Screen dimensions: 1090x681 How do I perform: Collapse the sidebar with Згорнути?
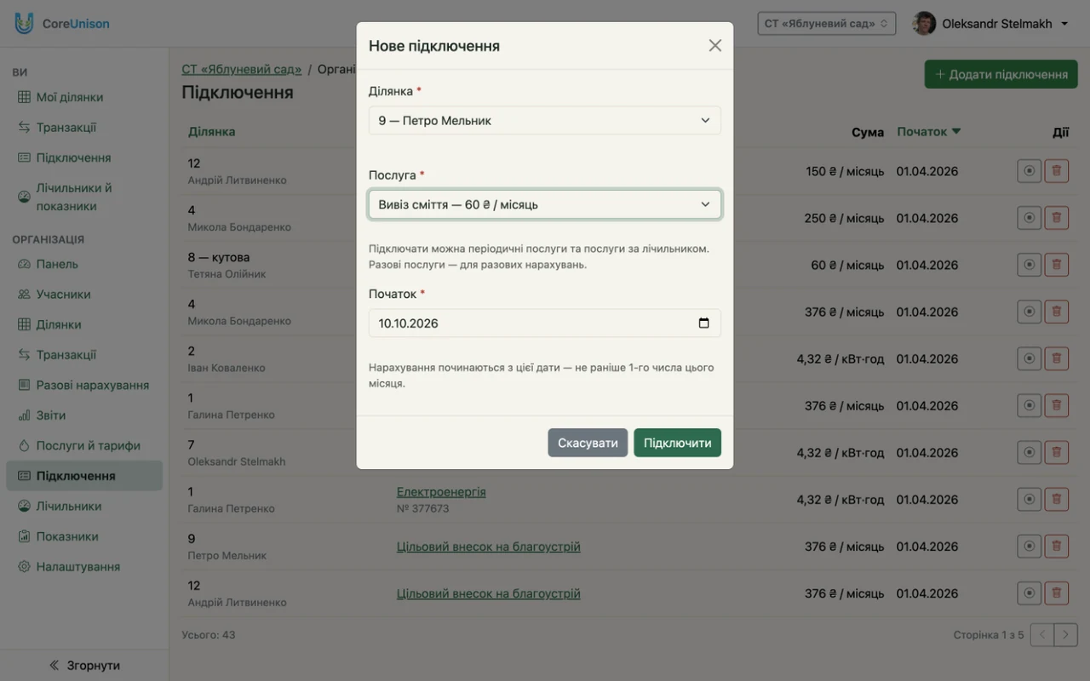coord(84,666)
